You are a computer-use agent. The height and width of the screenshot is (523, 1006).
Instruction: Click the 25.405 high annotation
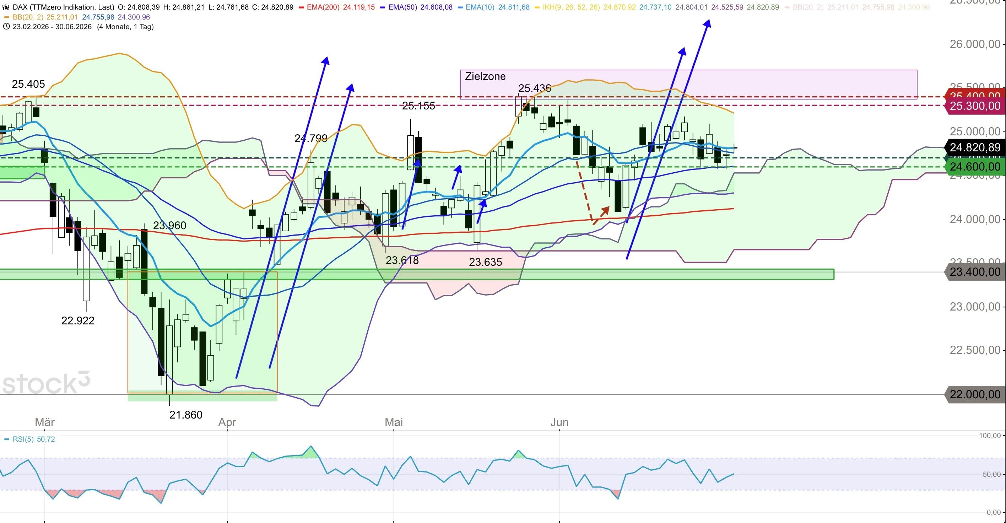pyautogui.click(x=28, y=84)
